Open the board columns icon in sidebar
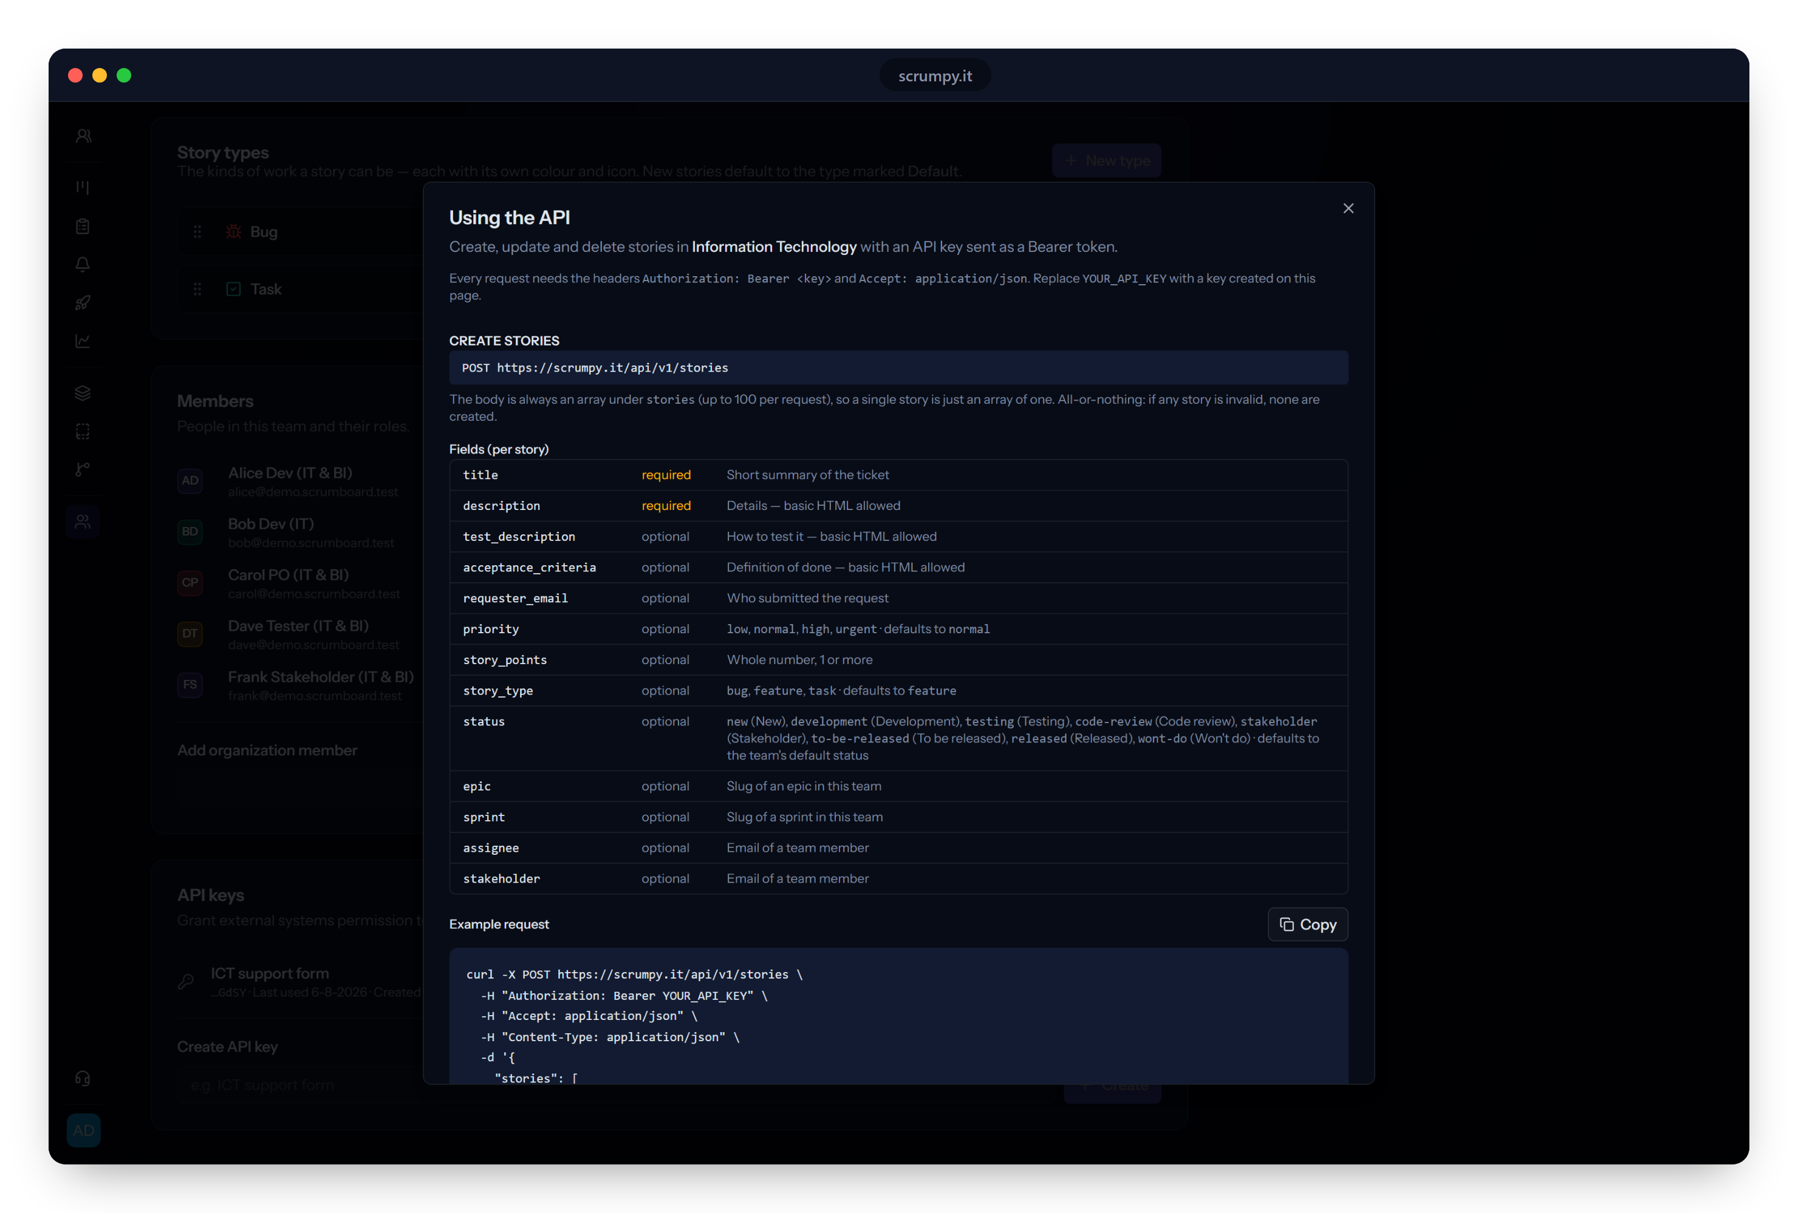1798x1213 pixels. (83, 188)
